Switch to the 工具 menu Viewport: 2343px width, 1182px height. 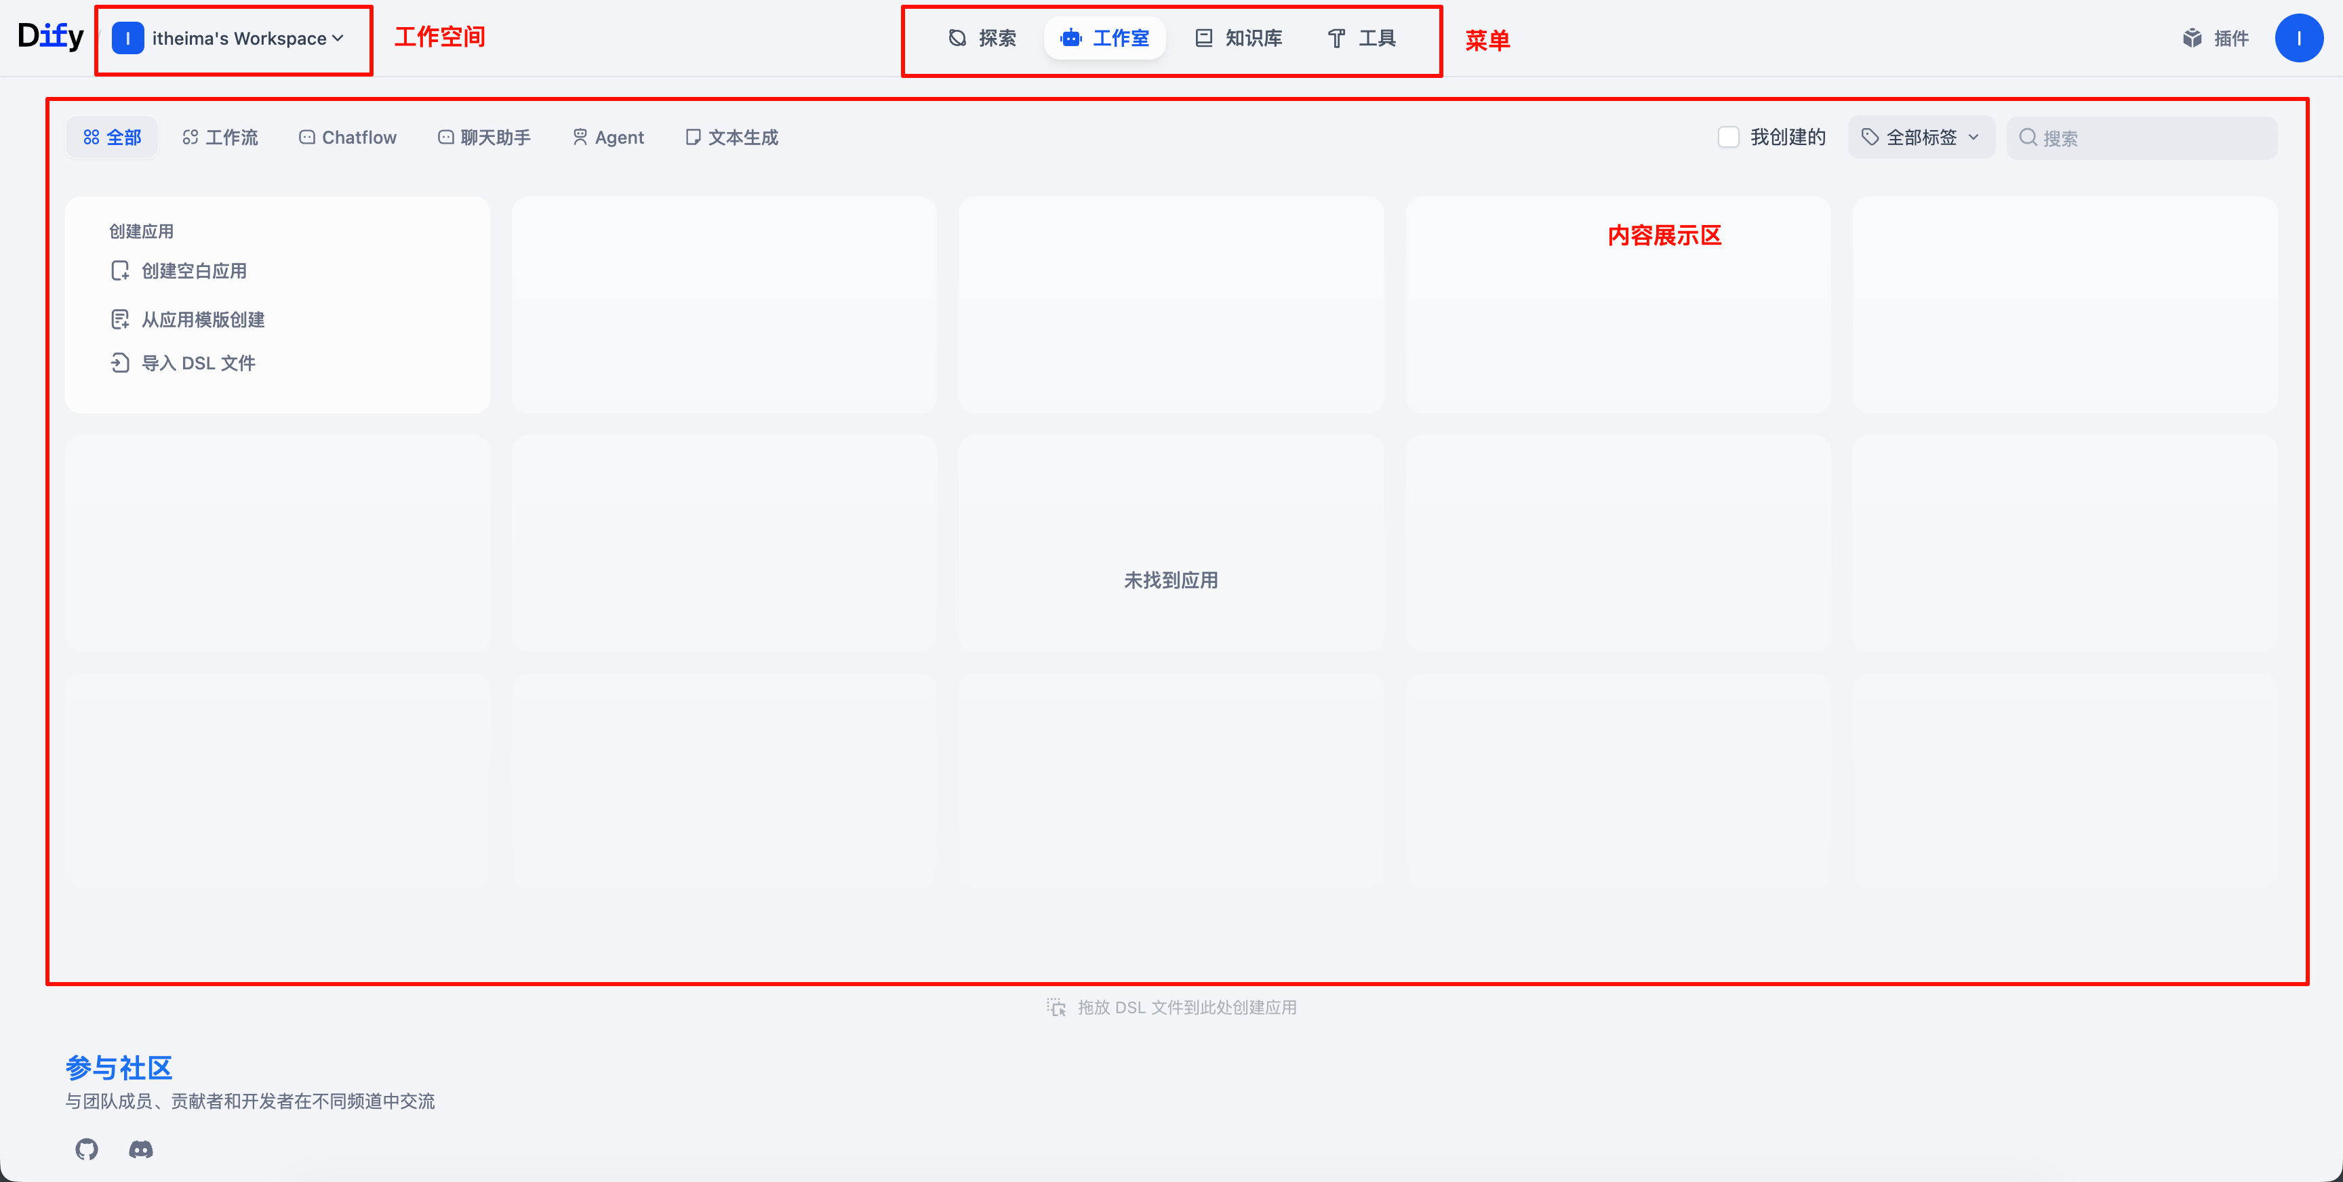coord(1361,38)
